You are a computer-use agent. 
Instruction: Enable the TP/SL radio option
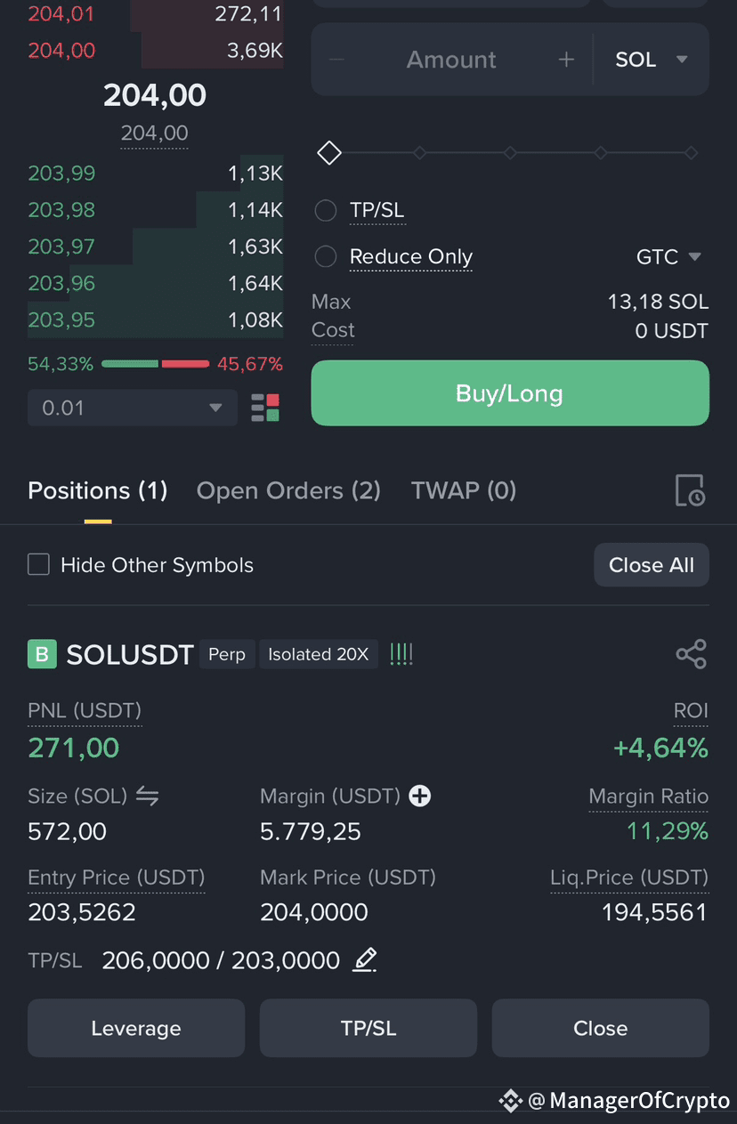[326, 210]
